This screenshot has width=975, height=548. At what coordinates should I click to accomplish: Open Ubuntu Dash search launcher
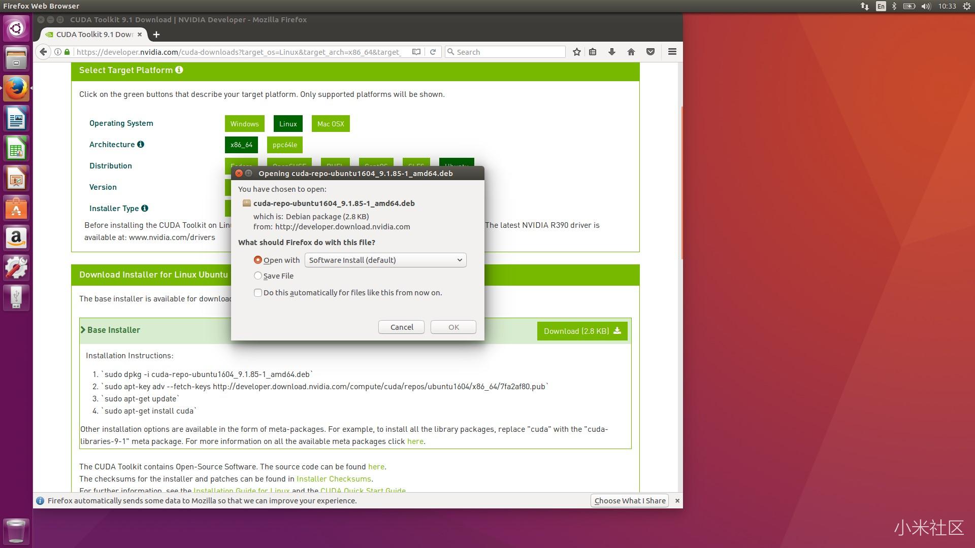(16, 28)
